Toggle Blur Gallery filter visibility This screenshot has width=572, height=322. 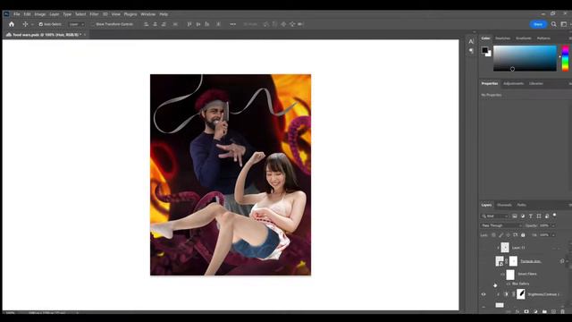pos(509,284)
